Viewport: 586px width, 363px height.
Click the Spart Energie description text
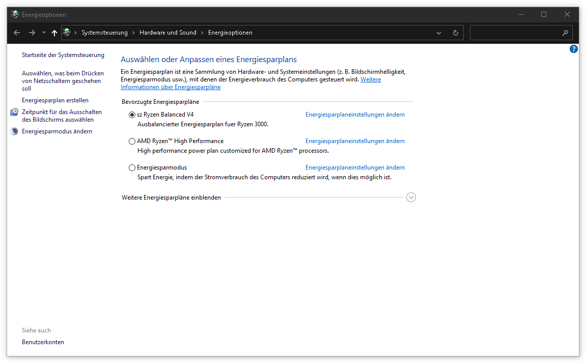click(264, 177)
